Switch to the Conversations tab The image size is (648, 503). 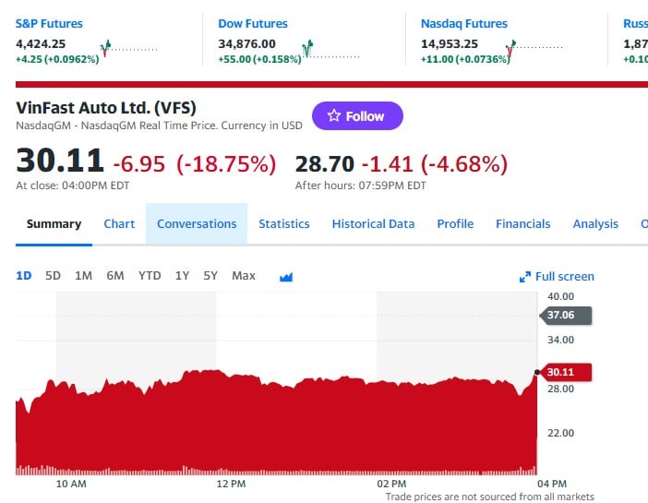[x=197, y=223]
